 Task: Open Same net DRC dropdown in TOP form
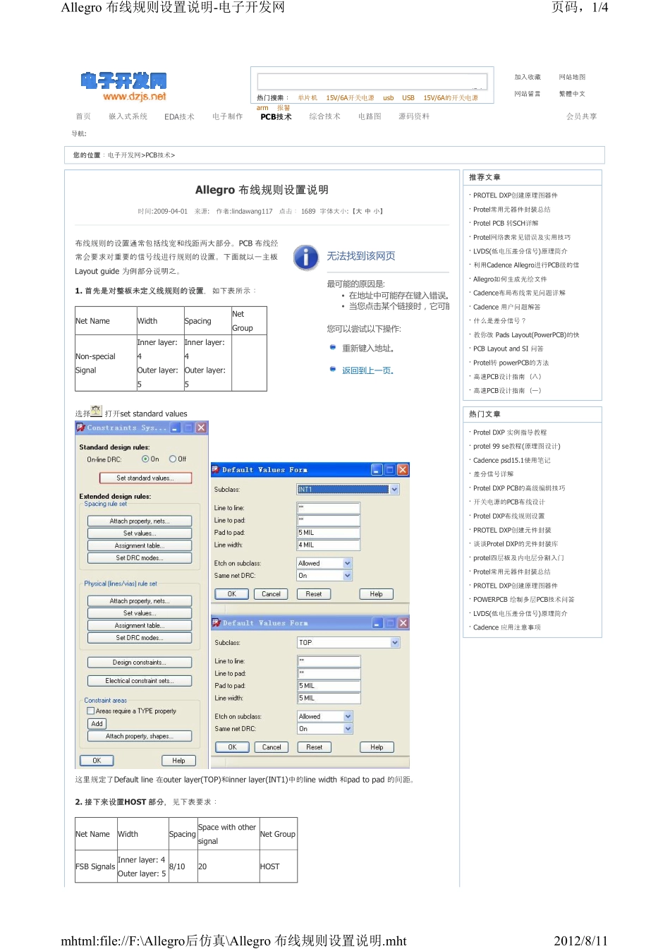(348, 729)
